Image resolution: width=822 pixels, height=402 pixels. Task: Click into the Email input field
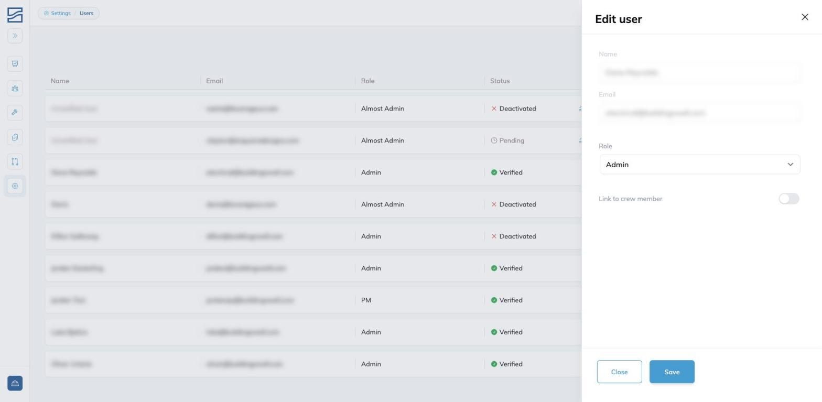pyautogui.click(x=700, y=113)
